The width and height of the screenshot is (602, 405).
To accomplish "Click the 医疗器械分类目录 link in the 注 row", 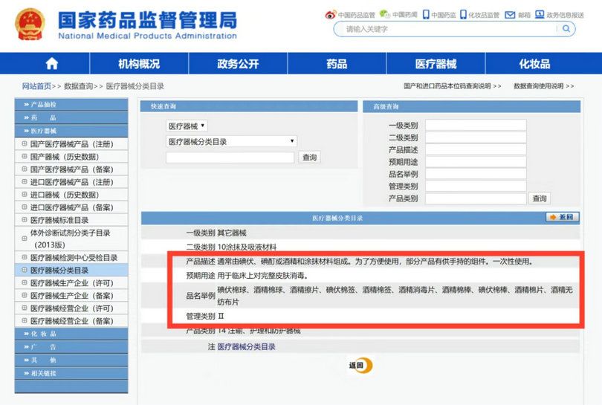I will [x=246, y=347].
